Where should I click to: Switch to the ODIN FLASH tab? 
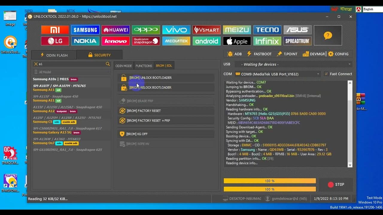click(54, 55)
